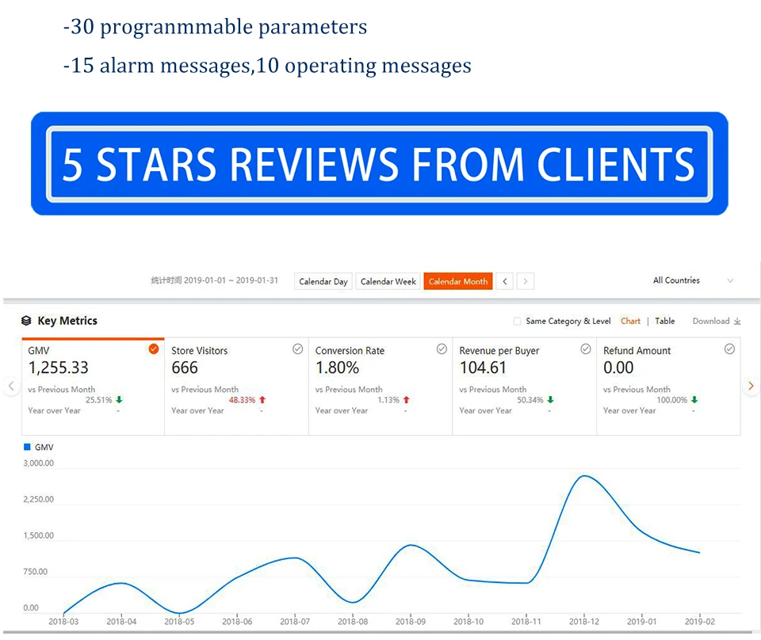Toggle the Revenue per Buyer checkmark

[x=586, y=349]
